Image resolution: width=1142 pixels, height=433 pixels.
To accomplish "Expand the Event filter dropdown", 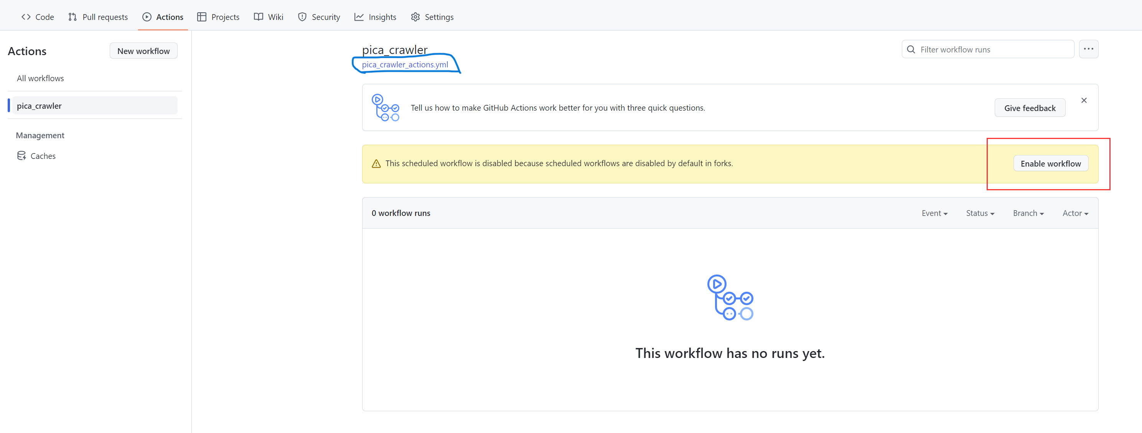I will tap(934, 213).
